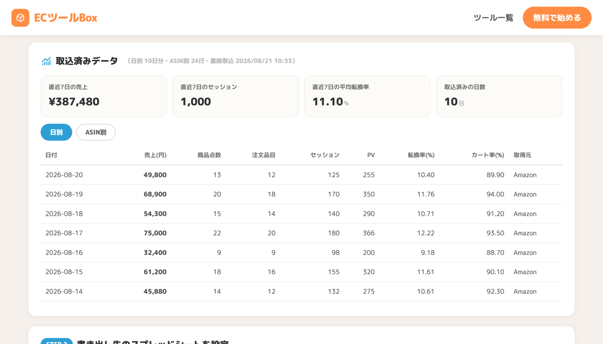This screenshot has width=603, height=344.
Task: Click the 直近7日の平均転換率 11.10 card
Action: tap(367, 96)
